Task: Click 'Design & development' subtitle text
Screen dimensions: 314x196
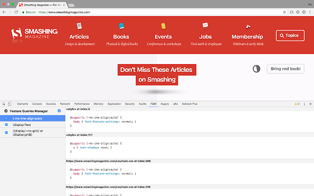Action: pyautogui.click(x=80, y=44)
